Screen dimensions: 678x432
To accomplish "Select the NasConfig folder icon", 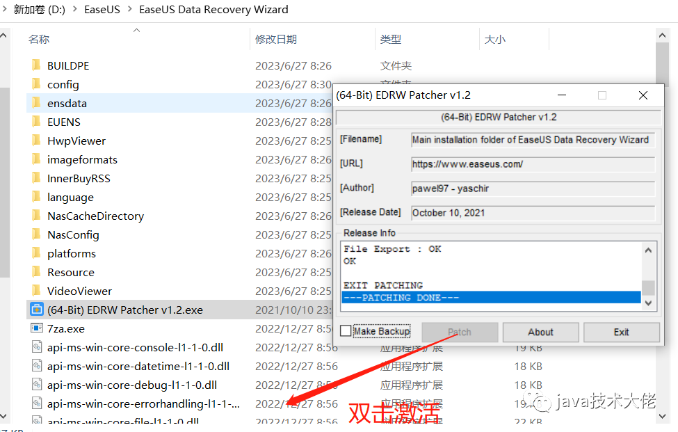I will [36, 234].
